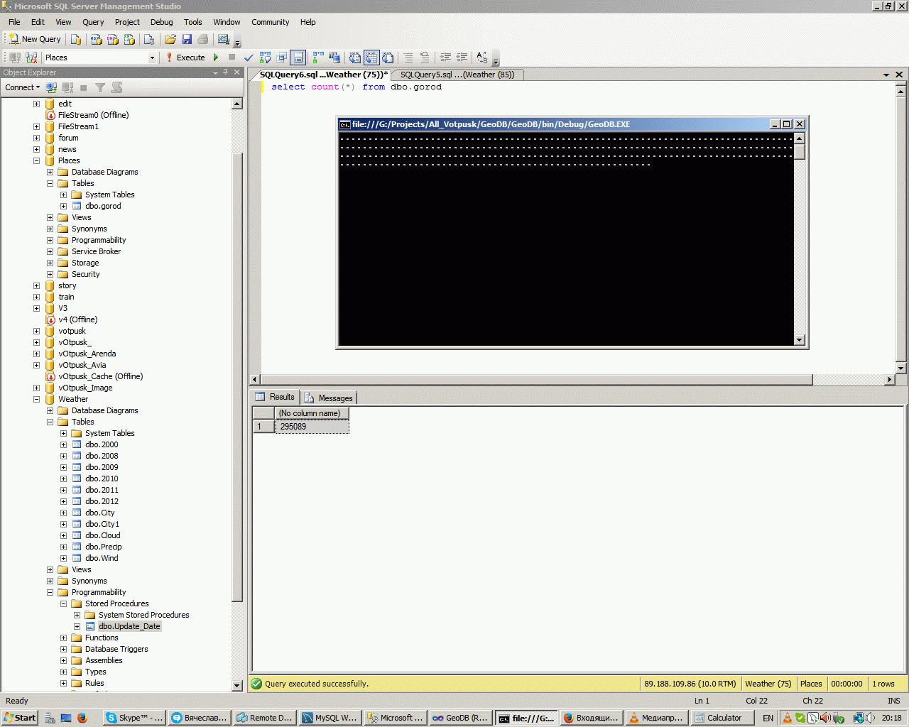909x727 pixels.
Task: Click the result cell showing 295089
Action: point(312,427)
